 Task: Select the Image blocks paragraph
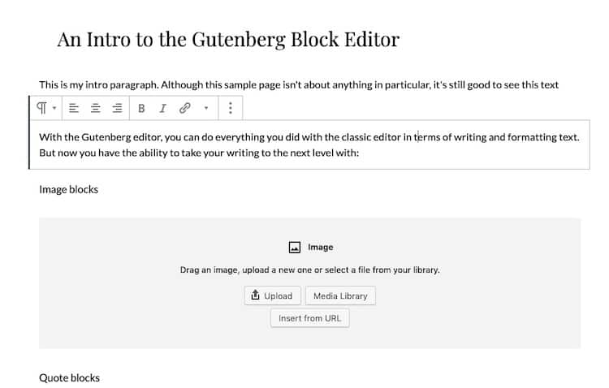click(69, 189)
